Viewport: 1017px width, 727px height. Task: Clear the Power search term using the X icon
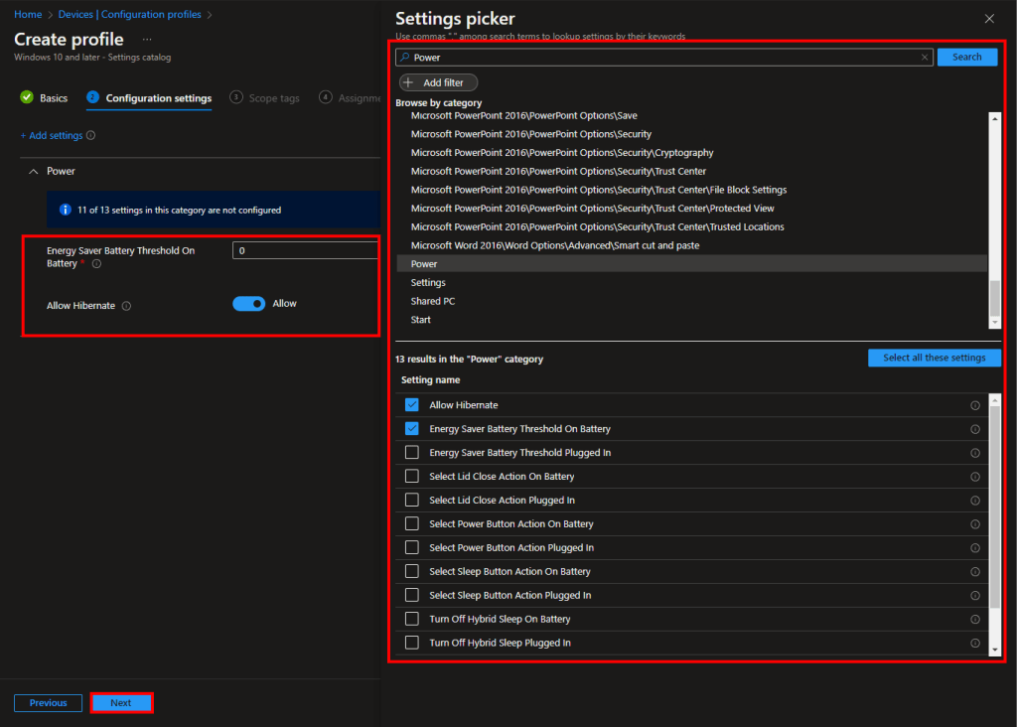tap(924, 57)
